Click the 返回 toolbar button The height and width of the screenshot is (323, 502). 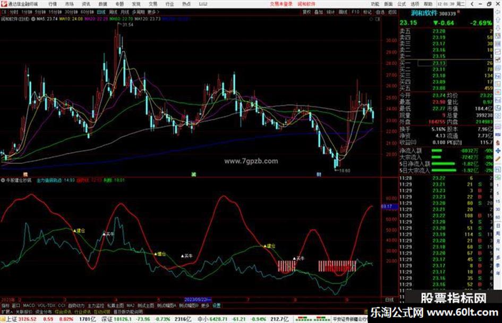392,12
